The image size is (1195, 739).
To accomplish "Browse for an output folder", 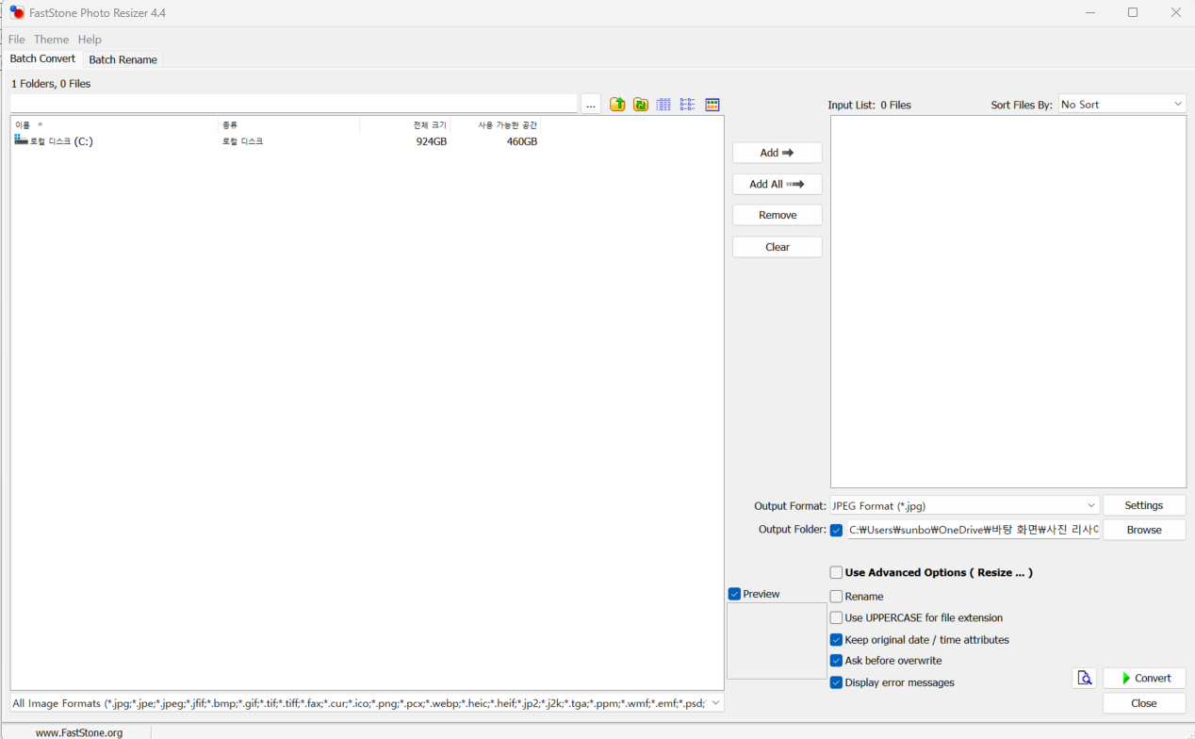I will click(1144, 530).
